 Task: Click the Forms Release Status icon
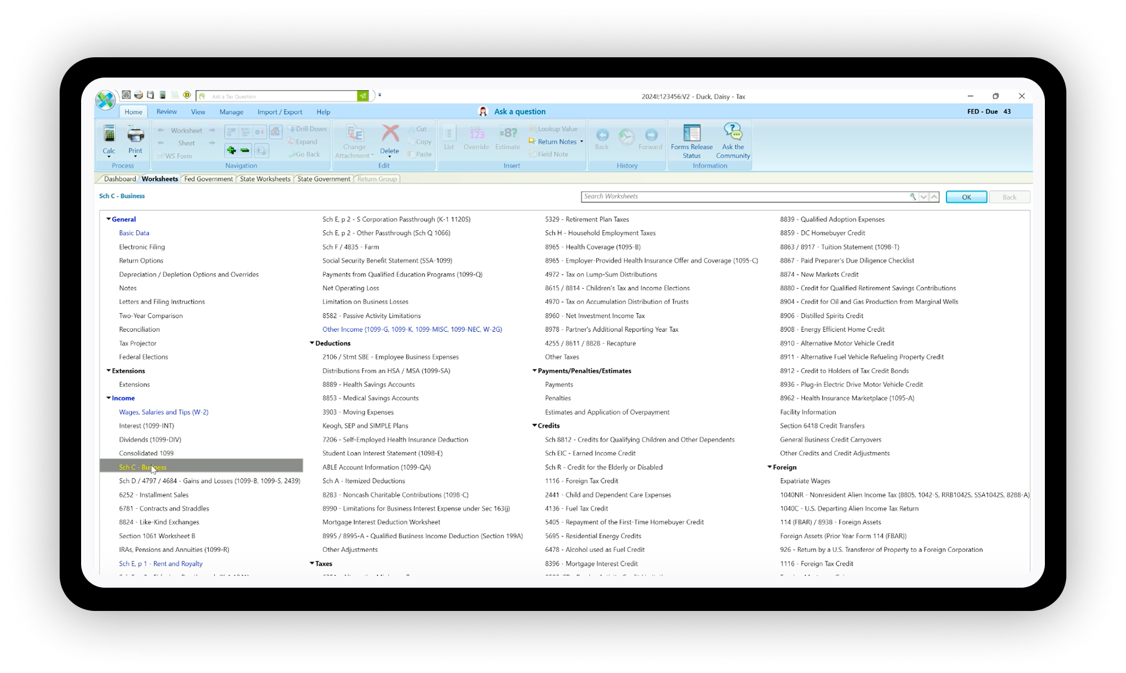click(692, 132)
